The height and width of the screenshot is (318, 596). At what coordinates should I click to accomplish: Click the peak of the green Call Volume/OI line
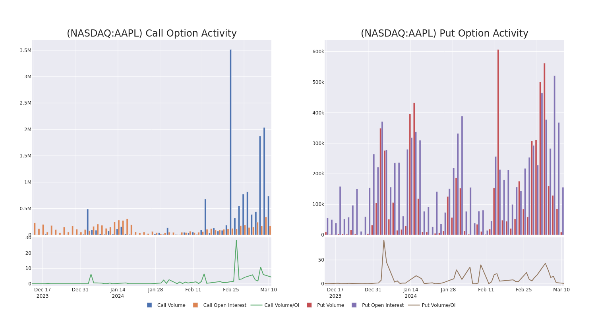coord(236,240)
